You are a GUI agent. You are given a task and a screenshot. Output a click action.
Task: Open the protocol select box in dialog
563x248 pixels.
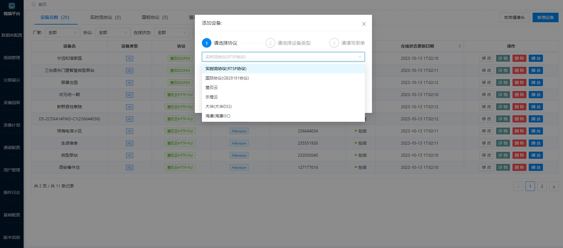point(283,57)
